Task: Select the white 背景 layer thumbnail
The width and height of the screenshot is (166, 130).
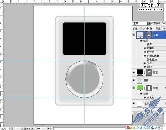Action: [139, 103]
